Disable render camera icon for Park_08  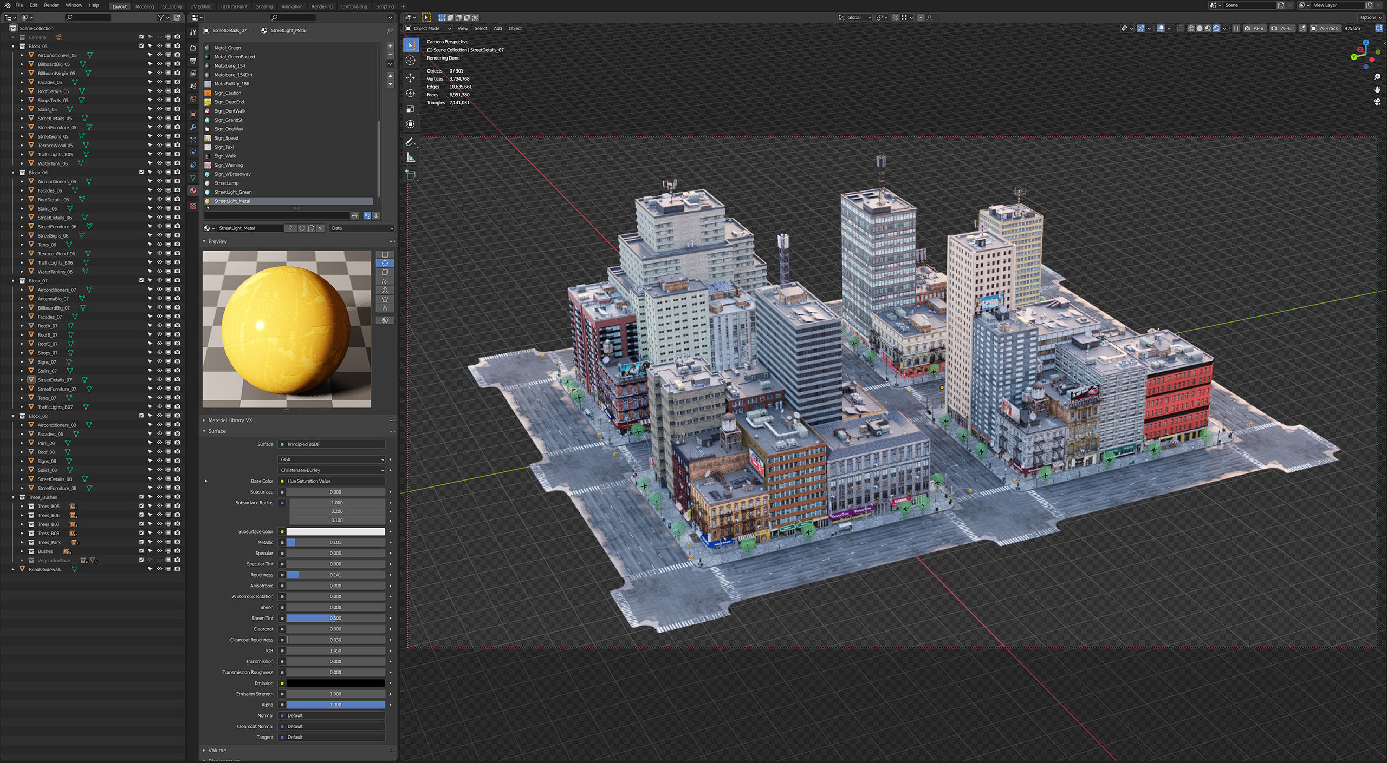(177, 443)
